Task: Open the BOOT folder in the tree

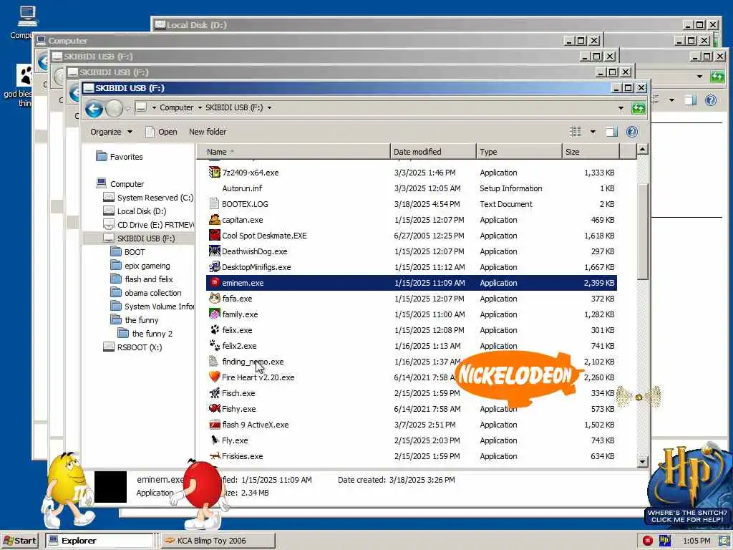Action: tap(128, 251)
